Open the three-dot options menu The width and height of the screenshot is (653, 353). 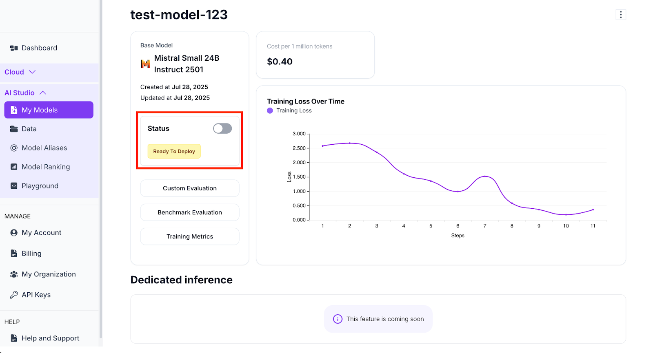620,15
